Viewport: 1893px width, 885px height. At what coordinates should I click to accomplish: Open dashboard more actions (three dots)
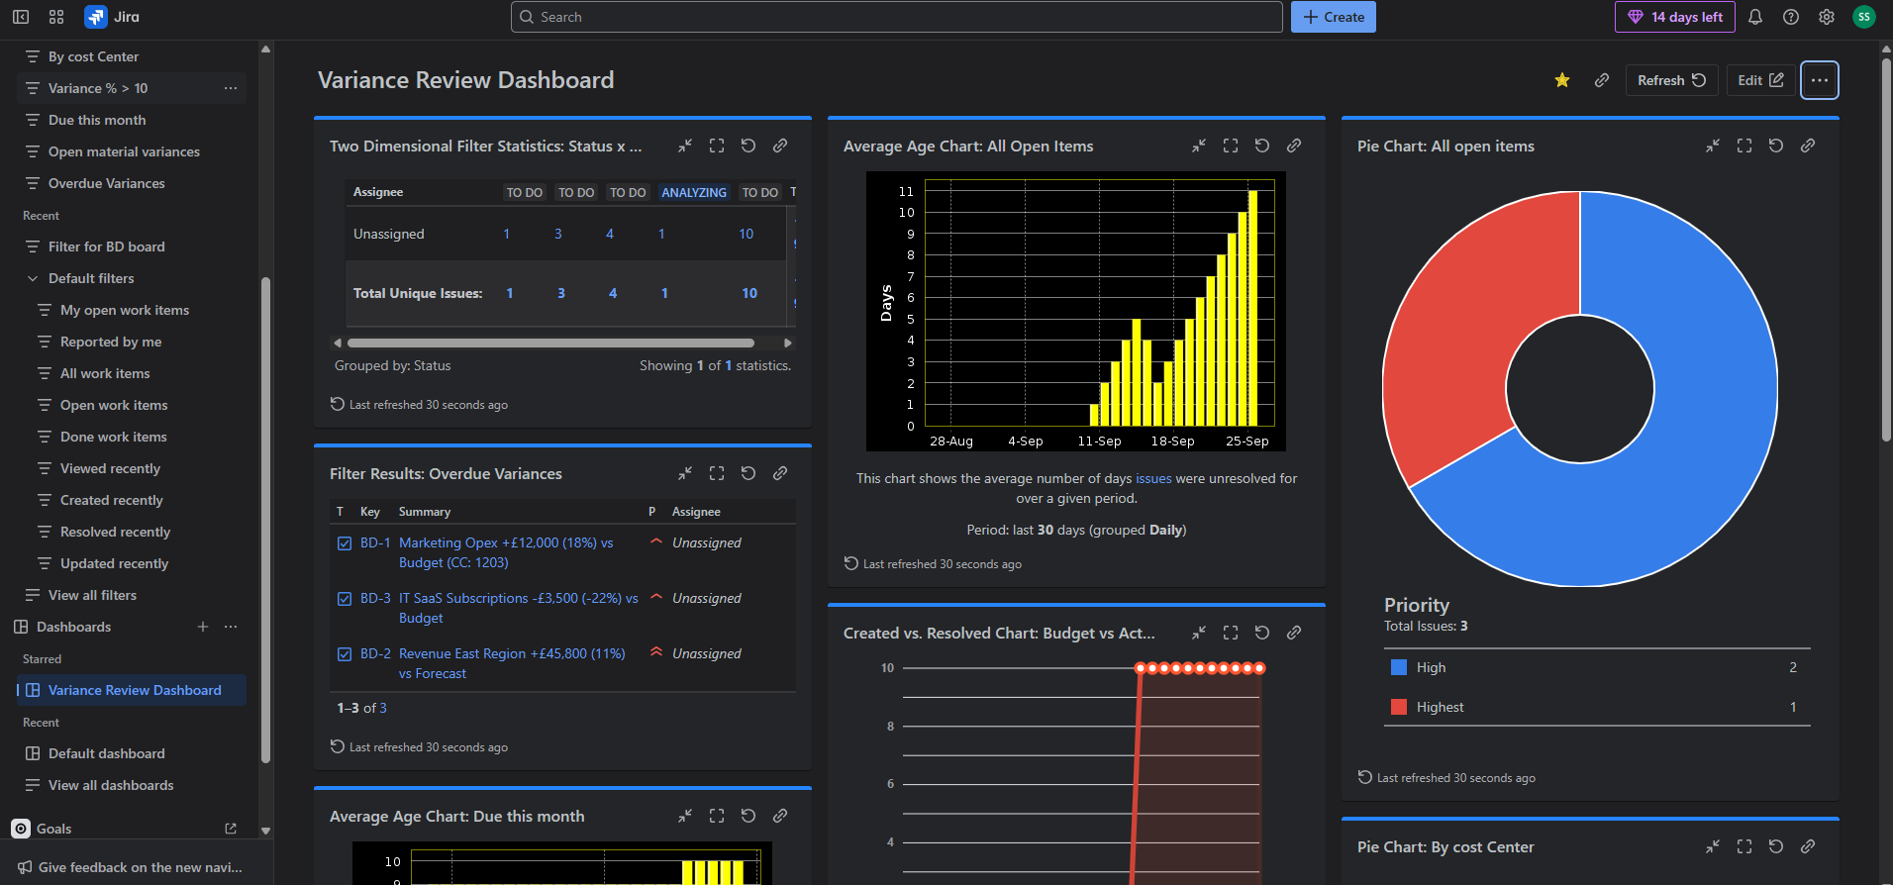[x=1820, y=80]
